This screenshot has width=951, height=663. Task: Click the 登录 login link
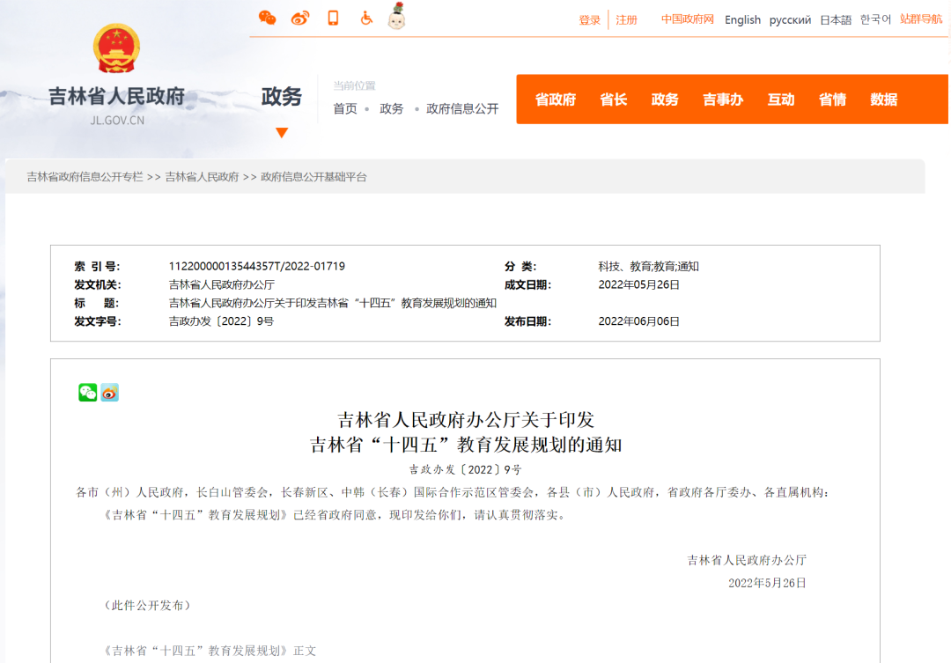point(589,20)
